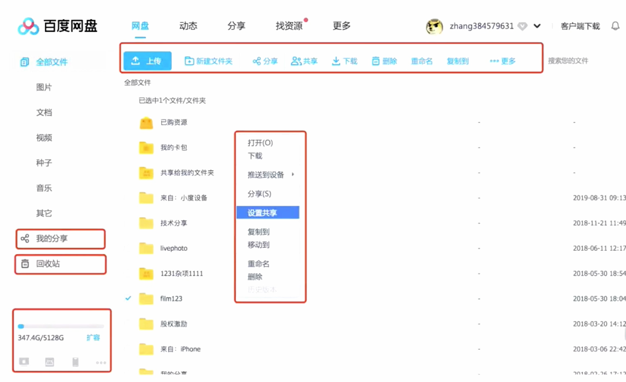This screenshot has width=626, height=382.
Task: Click the 下载 download toolbar button
Action: pos(345,61)
